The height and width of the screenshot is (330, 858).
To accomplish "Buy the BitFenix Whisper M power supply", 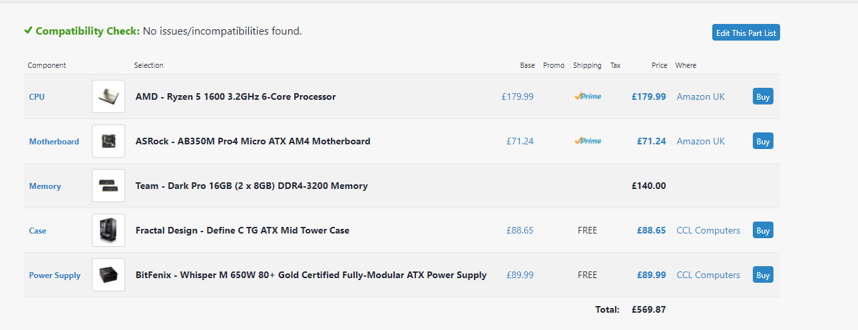I will click(763, 275).
